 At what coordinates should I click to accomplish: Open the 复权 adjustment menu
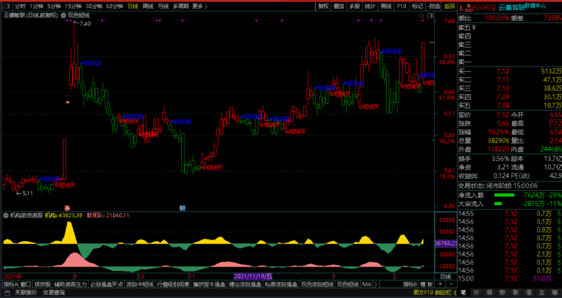[323, 6]
